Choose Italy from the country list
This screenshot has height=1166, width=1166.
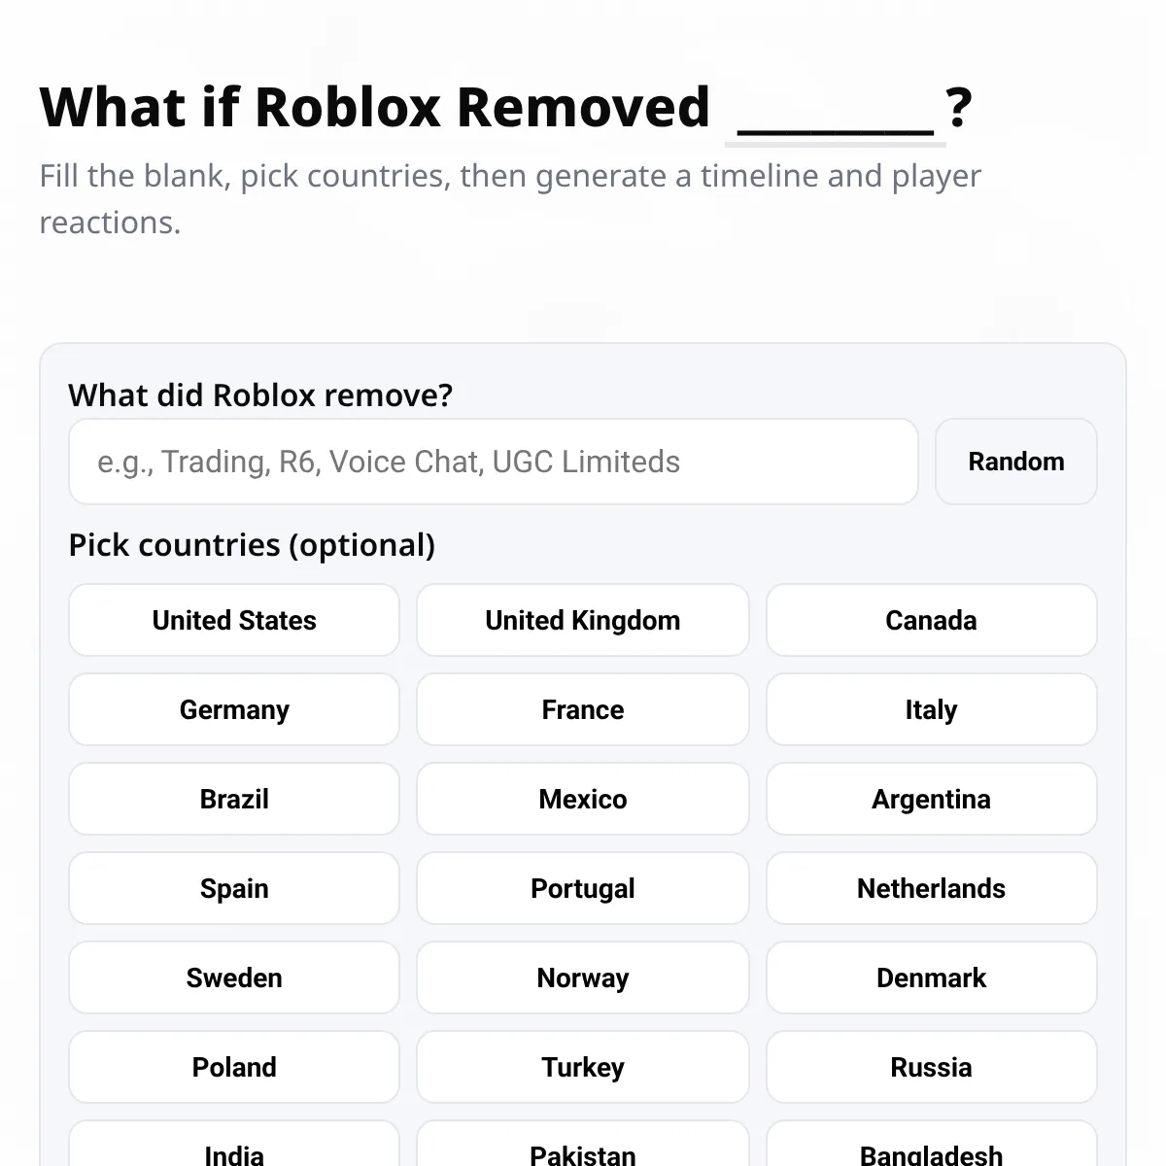coord(931,709)
